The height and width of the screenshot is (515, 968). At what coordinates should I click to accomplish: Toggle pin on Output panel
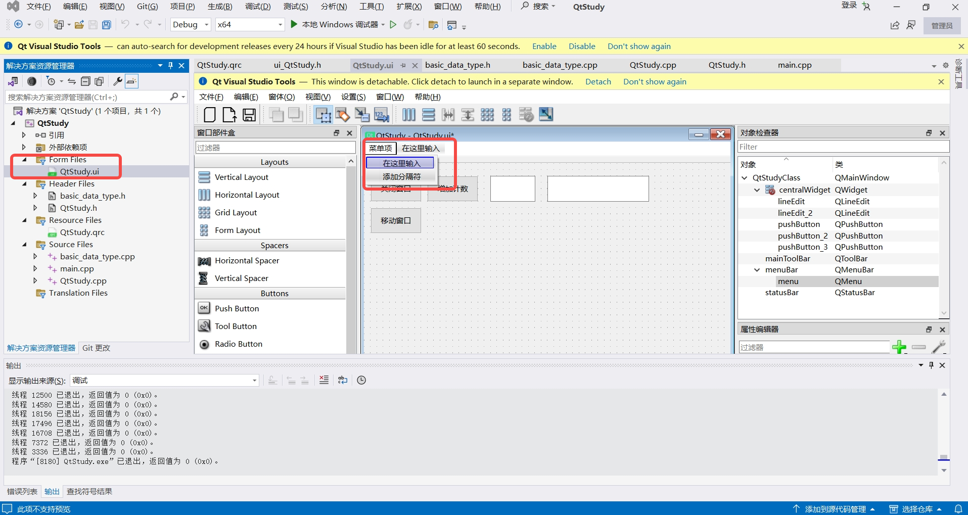coord(931,365)
